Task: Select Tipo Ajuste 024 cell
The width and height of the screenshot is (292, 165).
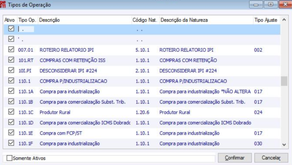Action: pyautogui.click(x=258, y=113)
